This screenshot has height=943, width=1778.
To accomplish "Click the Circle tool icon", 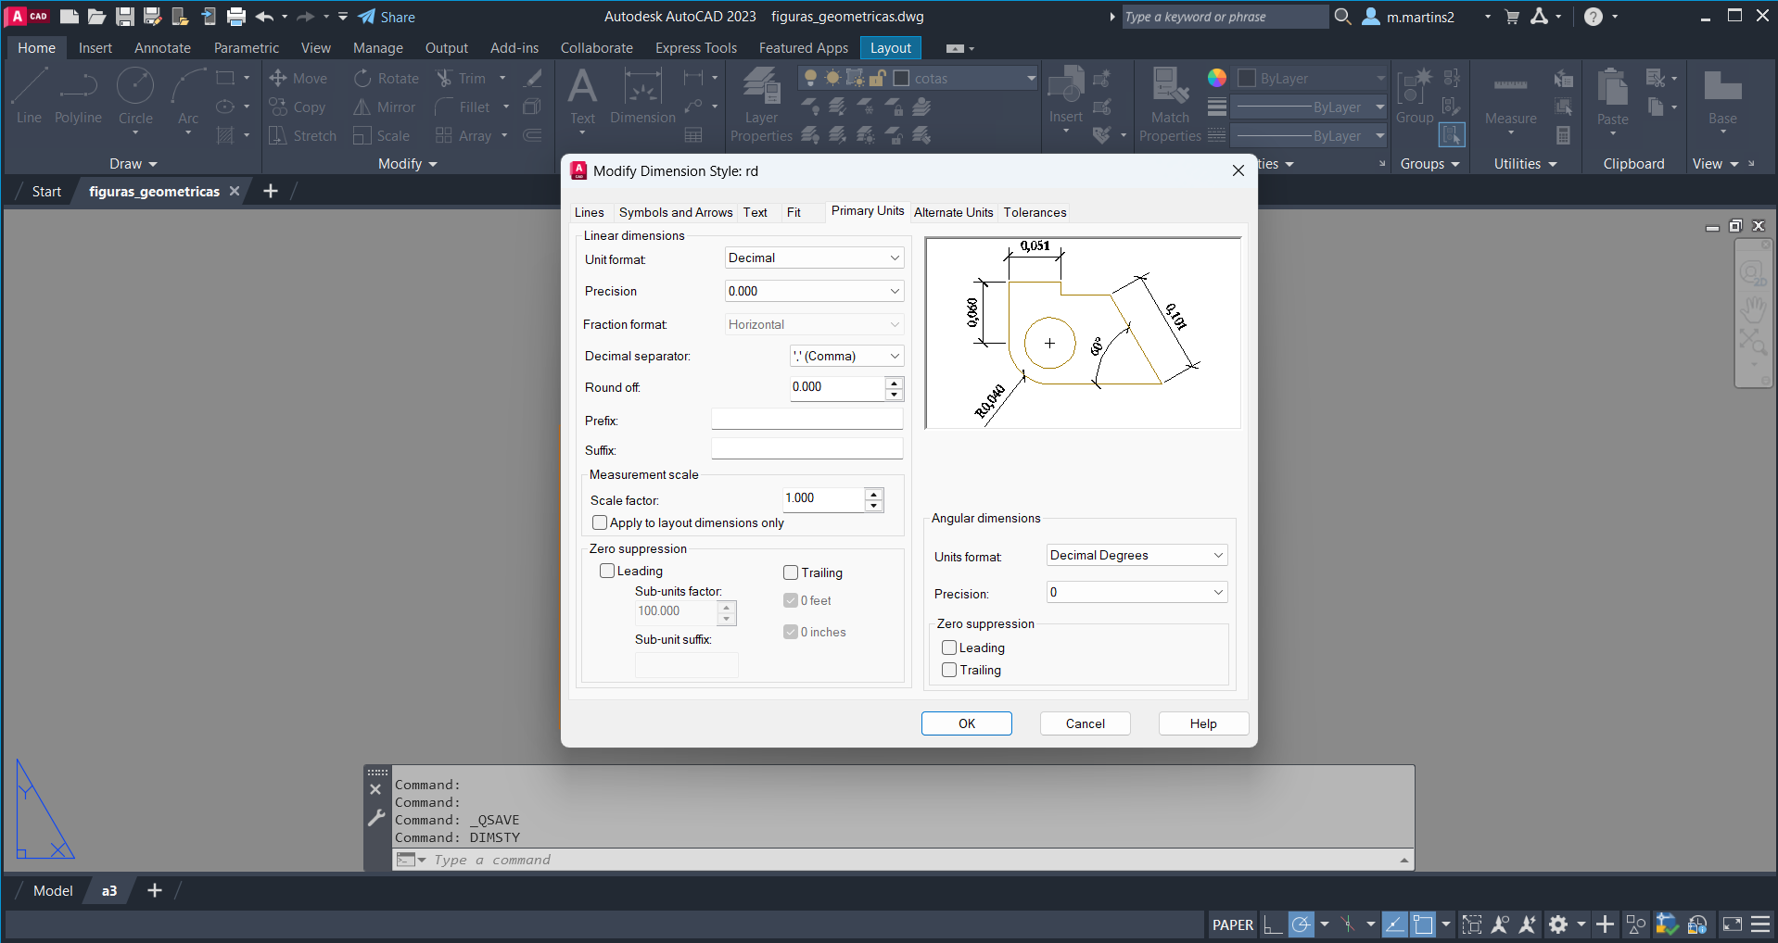I will 135,87.
